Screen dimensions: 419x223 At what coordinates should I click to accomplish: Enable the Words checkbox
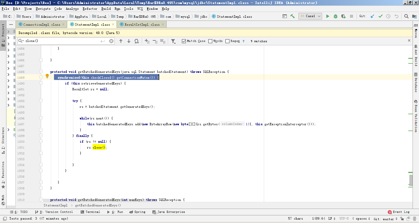pyautogui.click(x=210, y=41)
